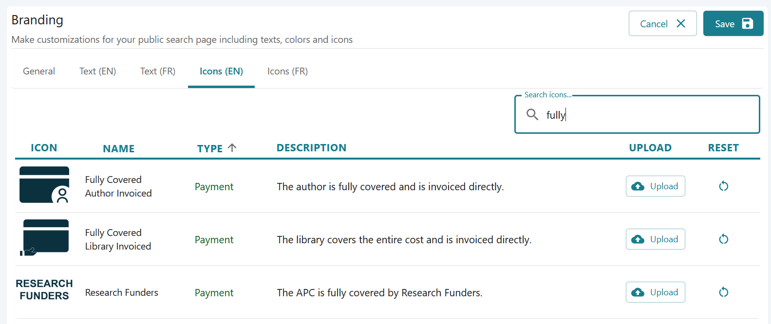
Task: Switch to the General tab
Action: click(38, 71)
